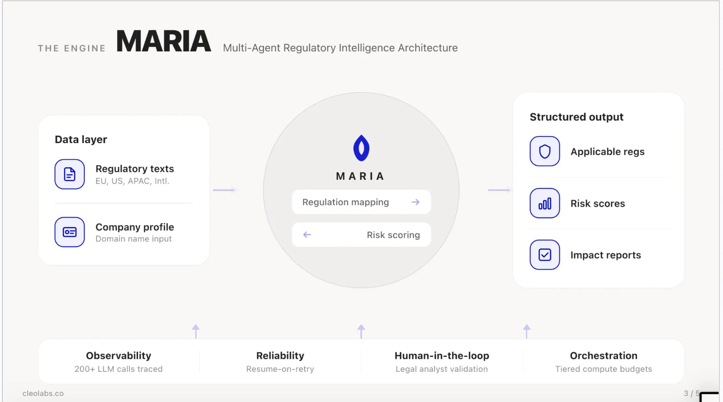Viewport: 723px width, 402px height.
Task: Click the left arrow inside Risk scoring
Action: pos(307,235)
